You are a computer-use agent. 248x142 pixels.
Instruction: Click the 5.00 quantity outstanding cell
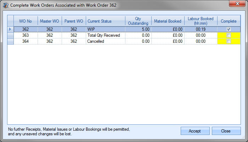click(x=138, y=29)
